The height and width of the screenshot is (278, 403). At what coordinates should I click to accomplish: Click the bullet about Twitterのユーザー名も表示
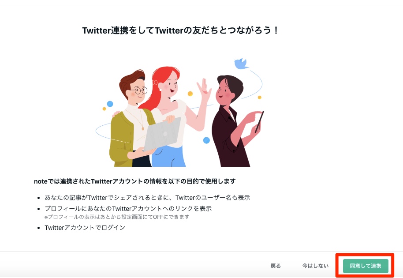click(147, 198)
